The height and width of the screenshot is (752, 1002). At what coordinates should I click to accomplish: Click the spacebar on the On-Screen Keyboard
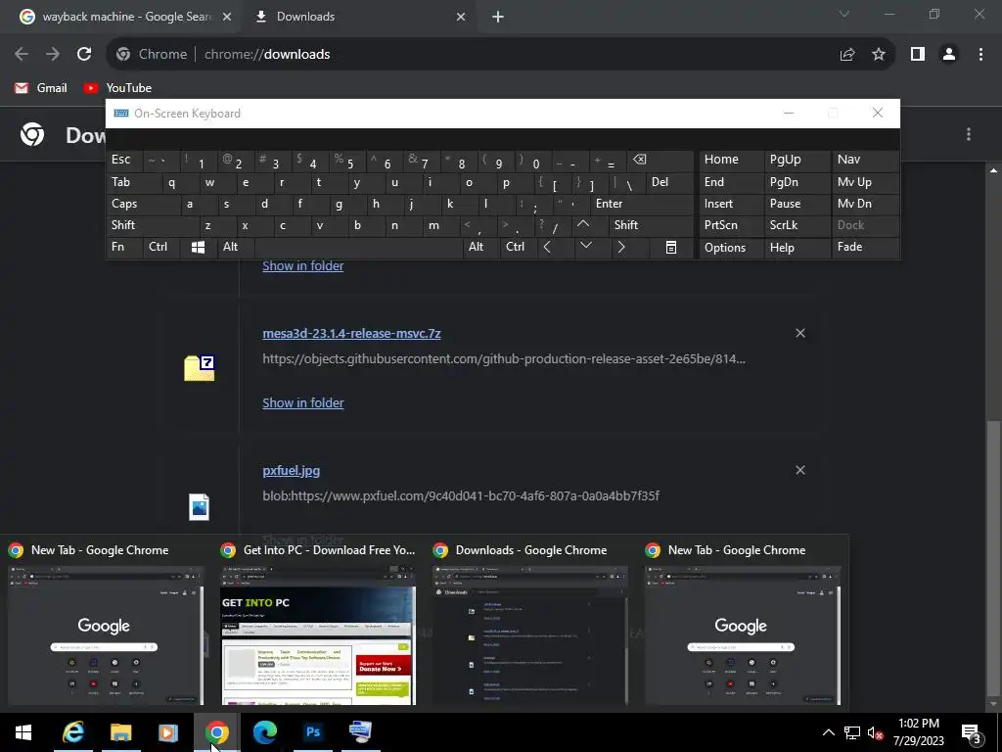(x=358, y=247)
